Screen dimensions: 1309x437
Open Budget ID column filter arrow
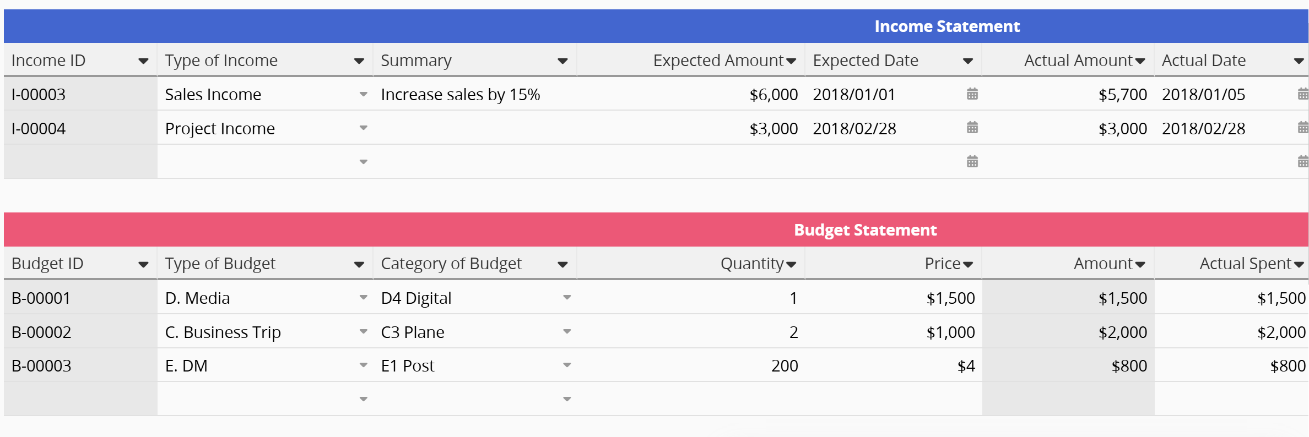143,265
